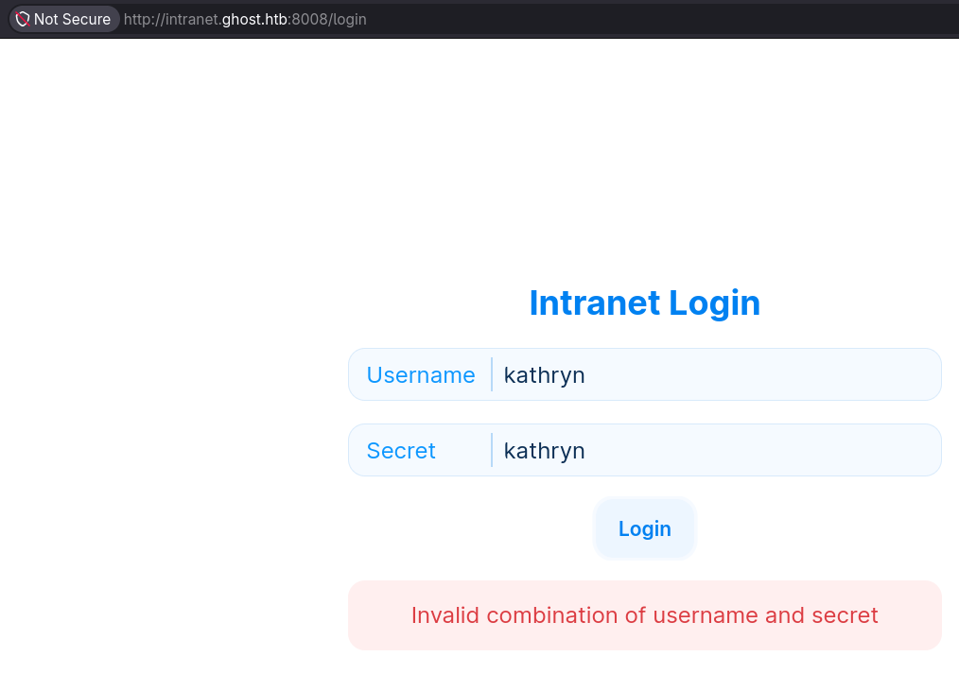959x674 pixels.
Task: Click the word Intranet in heading
Action: click(595, 303)
